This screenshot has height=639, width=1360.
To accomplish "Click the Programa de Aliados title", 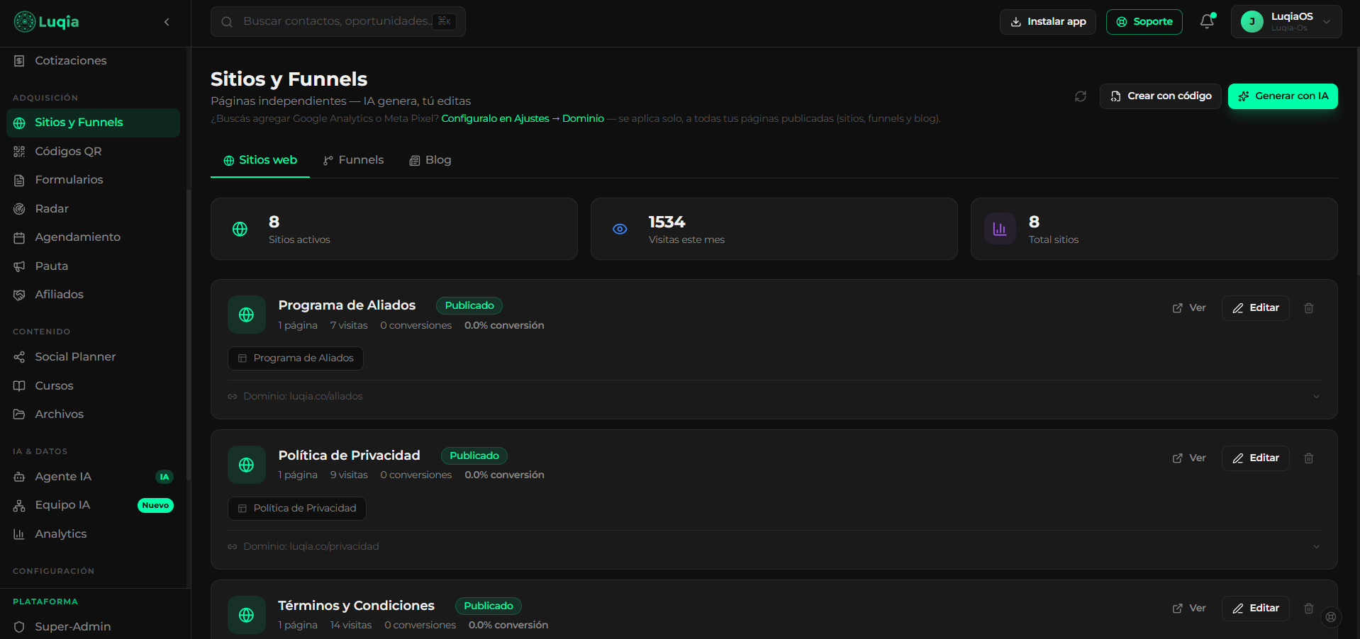I will tap(347, 305).
